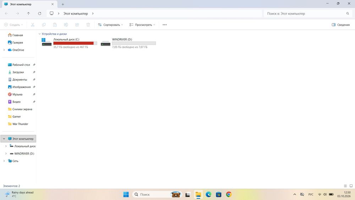Unpin Рабочий стол via its pin icon
The width and height of the screenshot is (355, 200).
click(x=34, y=65)
